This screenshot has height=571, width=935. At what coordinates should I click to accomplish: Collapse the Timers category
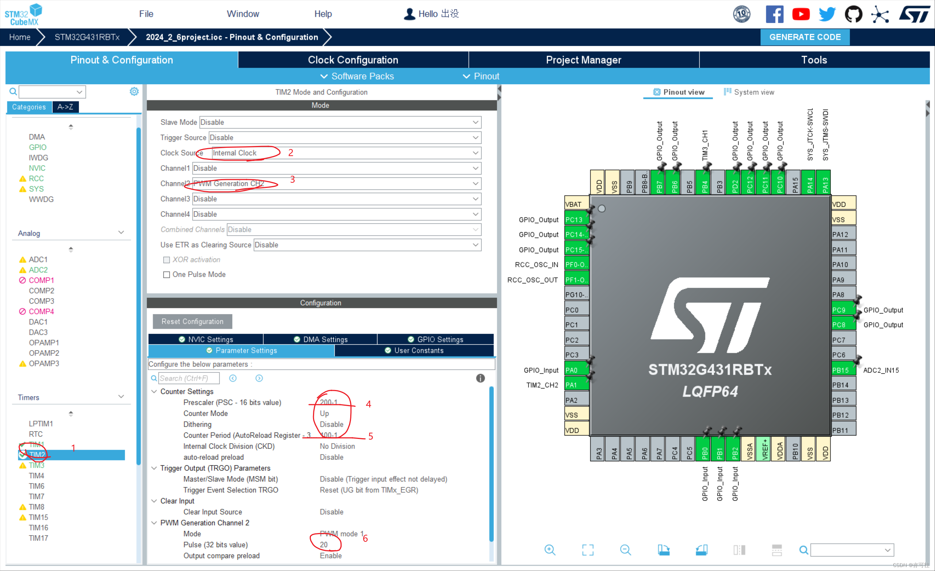pos(121,397)
